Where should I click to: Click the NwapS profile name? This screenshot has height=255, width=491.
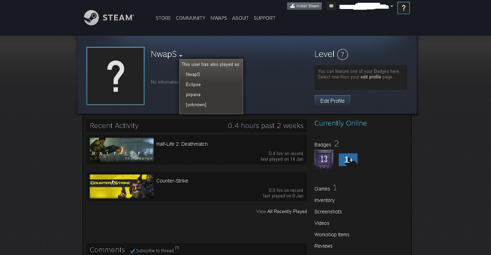(x=164, y=54)
